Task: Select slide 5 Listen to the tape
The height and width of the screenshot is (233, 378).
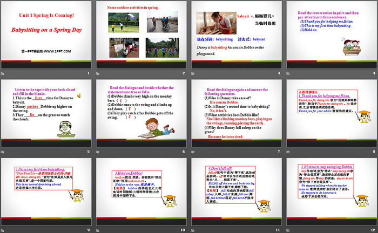Action: (x=46, y=113)
